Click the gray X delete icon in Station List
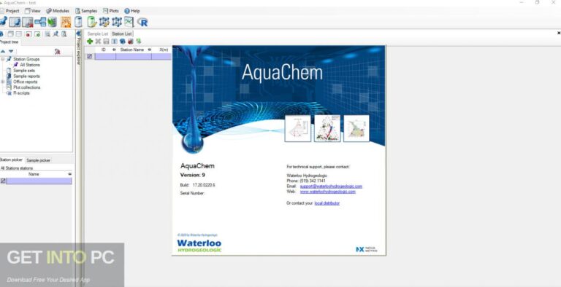 click(x=98, y=42)
